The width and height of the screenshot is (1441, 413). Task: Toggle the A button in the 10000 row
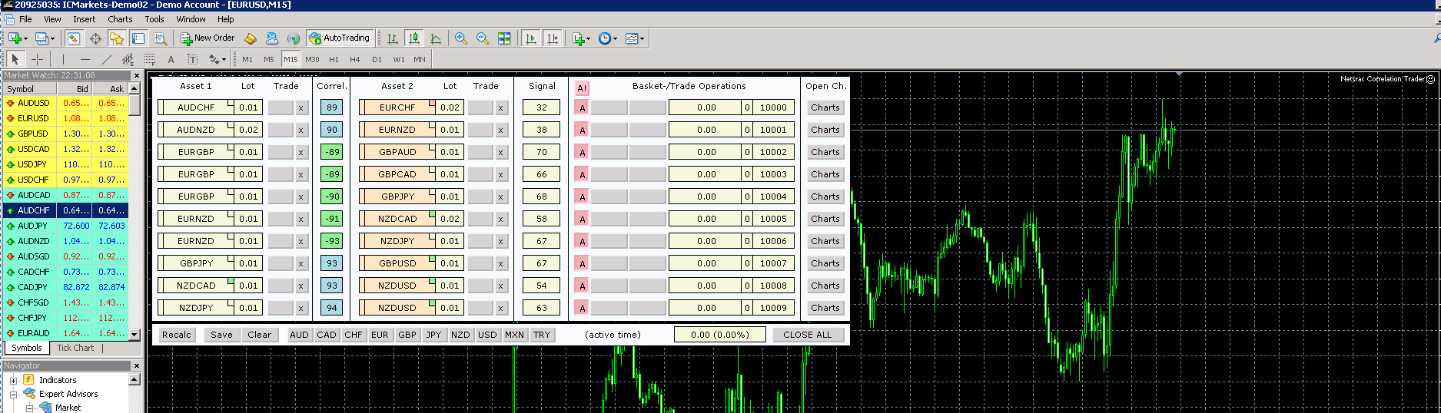[582, 108]
